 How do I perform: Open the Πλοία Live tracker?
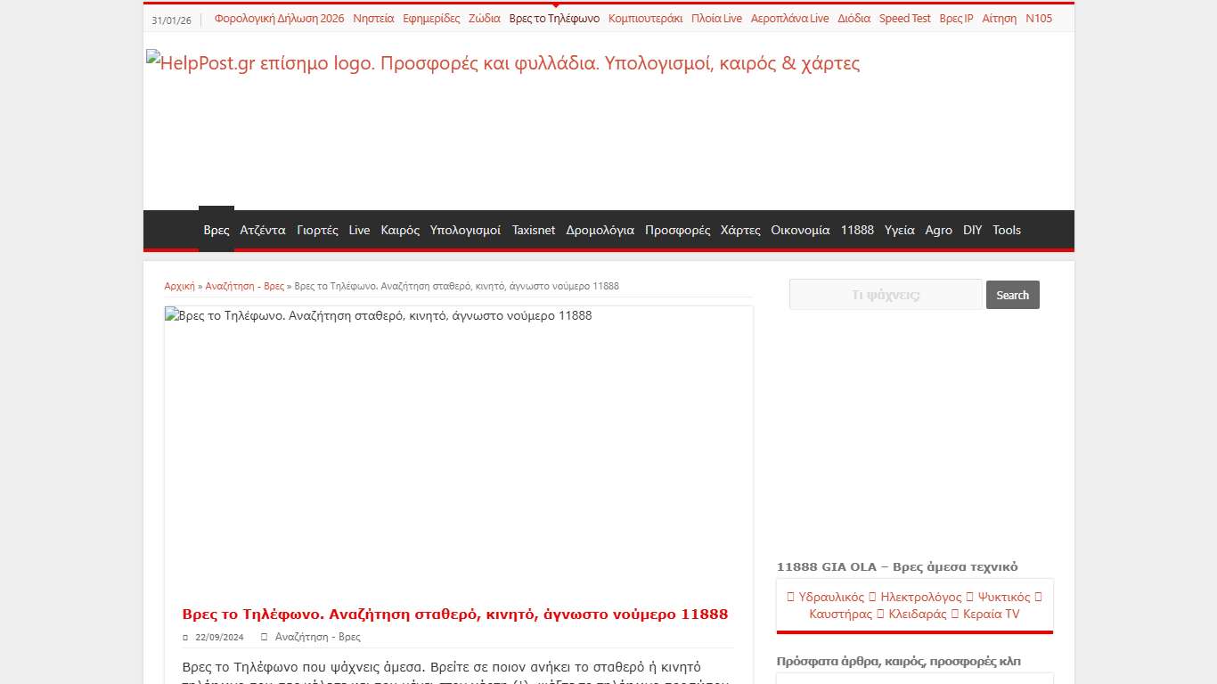coord(716,18)
